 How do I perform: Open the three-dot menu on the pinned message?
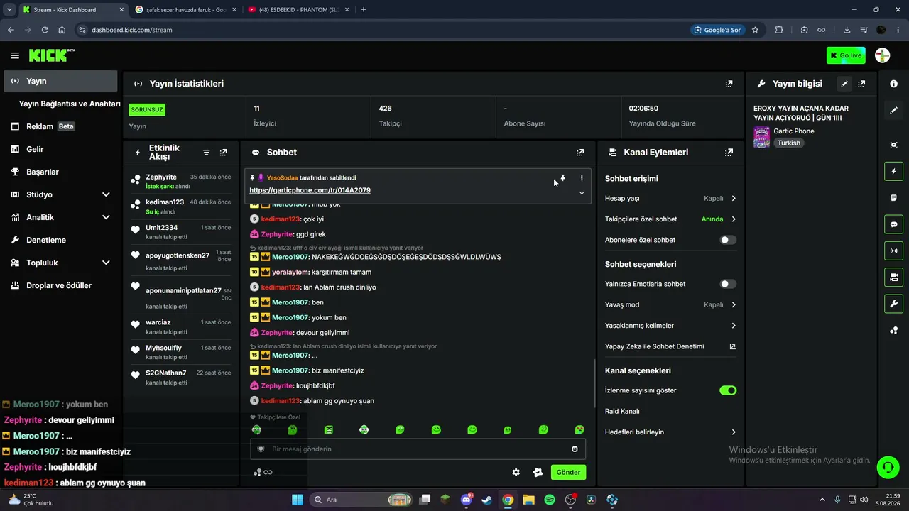(x=582, y=178)
